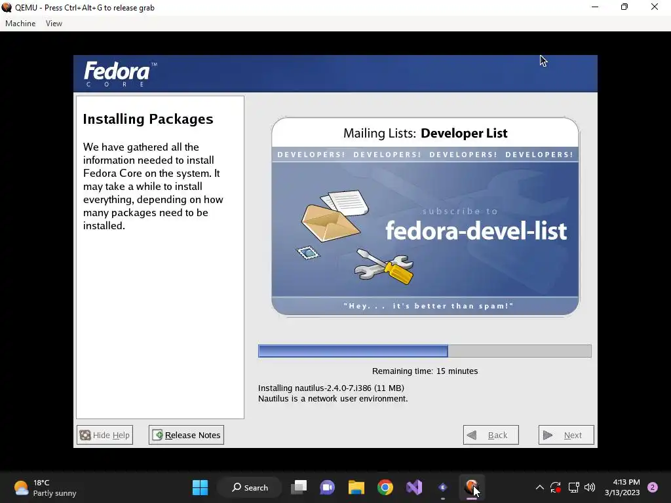Click the postage stamp illustration

coord(308,253)
